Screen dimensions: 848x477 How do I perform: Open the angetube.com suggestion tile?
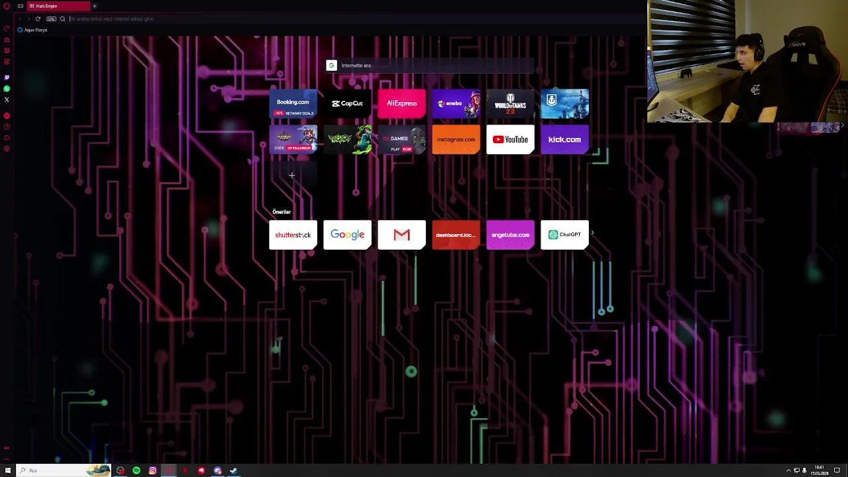[510, 235]
